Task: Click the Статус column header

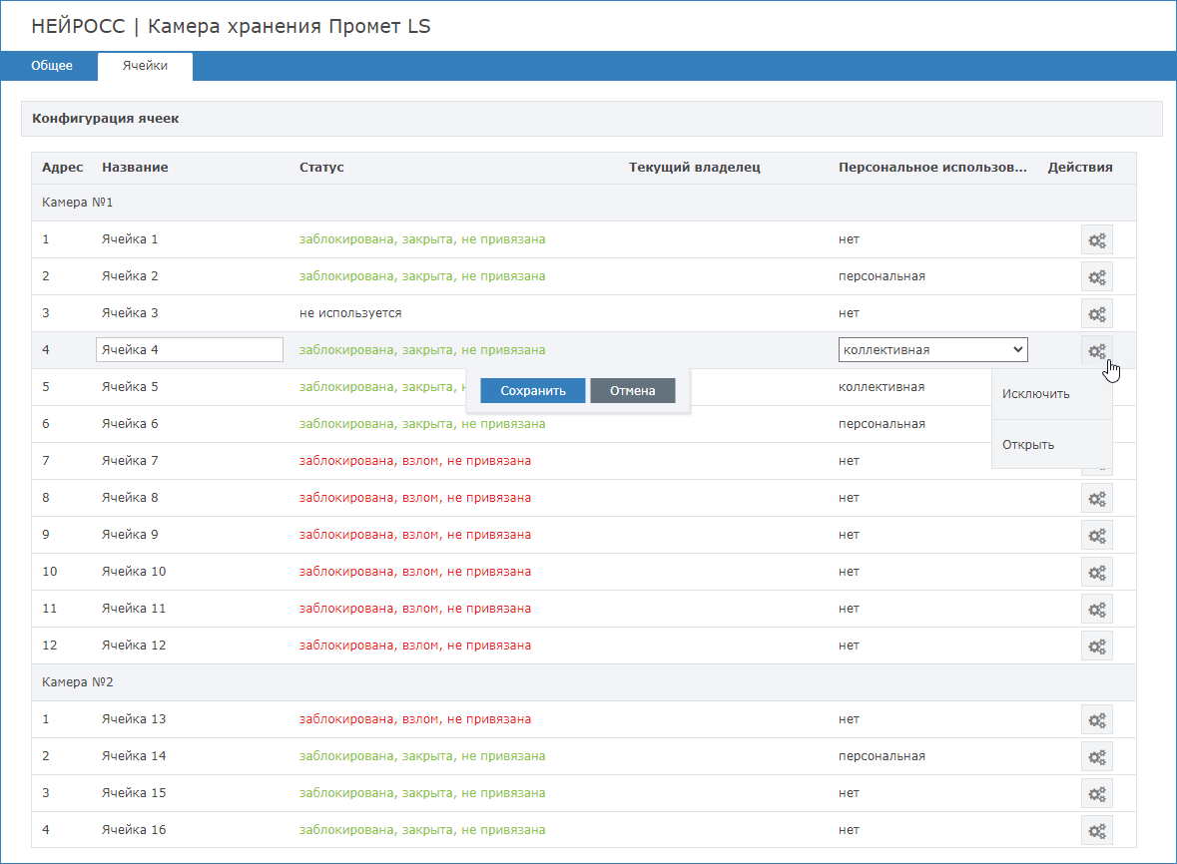Action: coord(321,167)
